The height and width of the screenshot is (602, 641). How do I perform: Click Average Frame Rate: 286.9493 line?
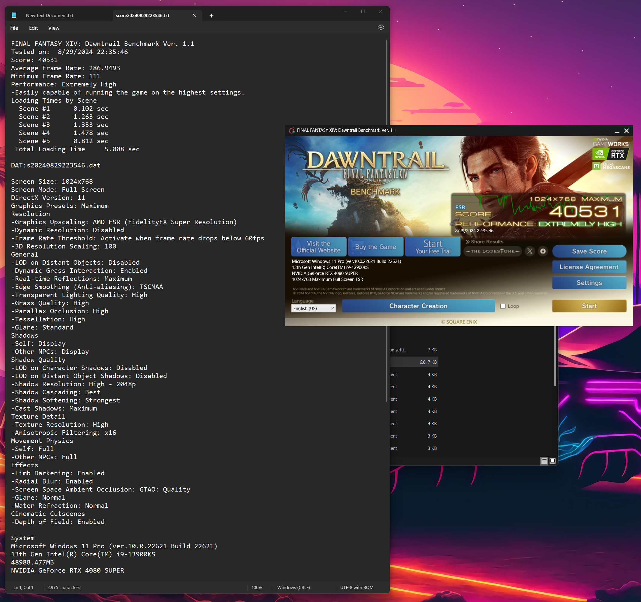coord(65,68)
